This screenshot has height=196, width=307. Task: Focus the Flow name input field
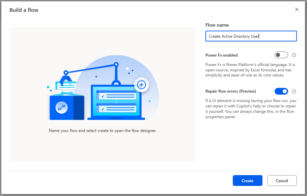[x=251, y=36]
